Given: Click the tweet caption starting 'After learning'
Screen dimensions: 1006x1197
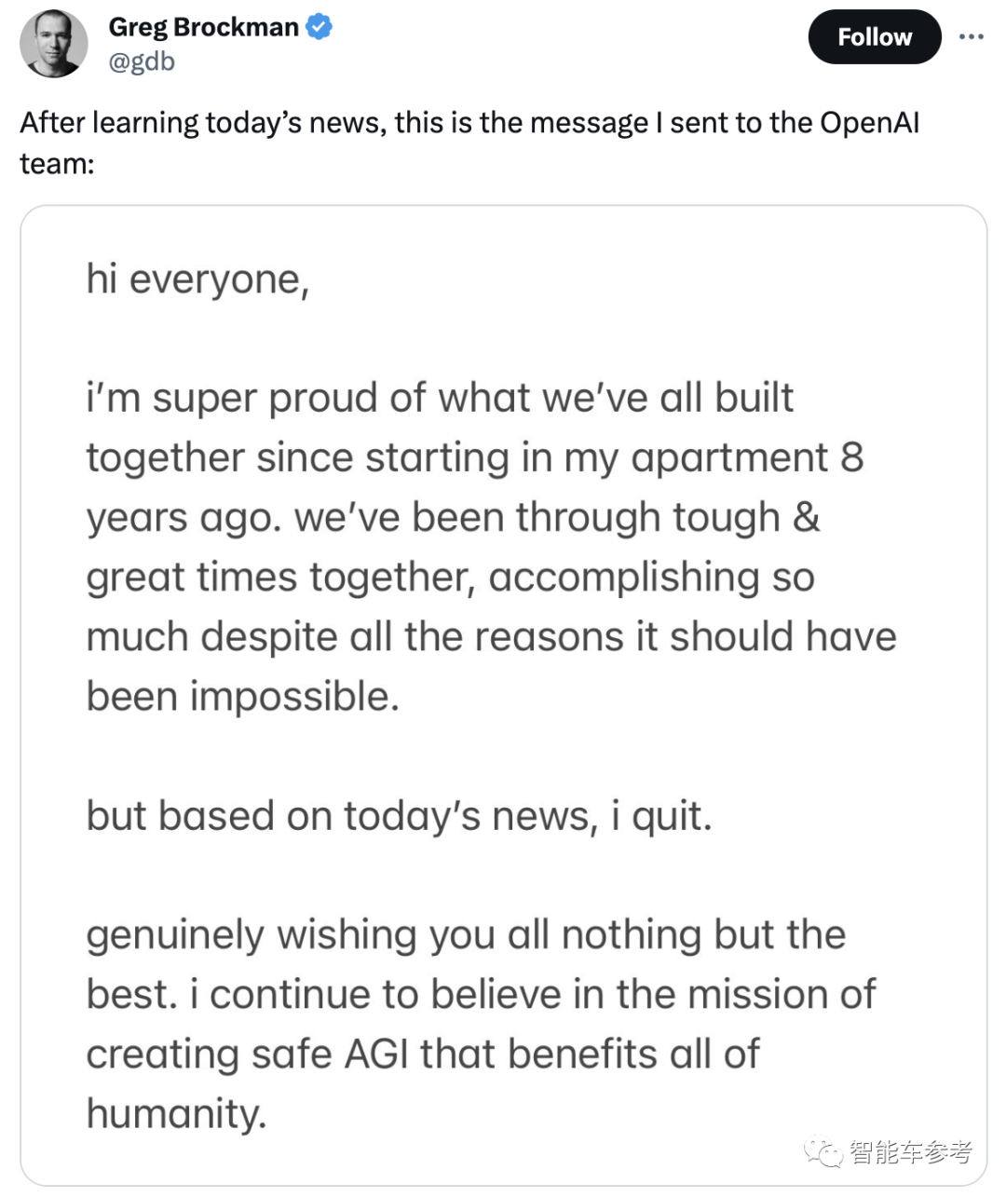Looking at the screenshot, I should (469, 123).
